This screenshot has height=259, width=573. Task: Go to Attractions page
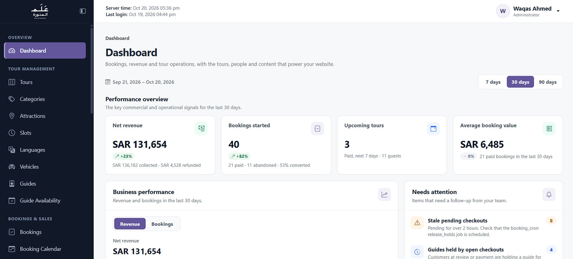tap(45, 116)
